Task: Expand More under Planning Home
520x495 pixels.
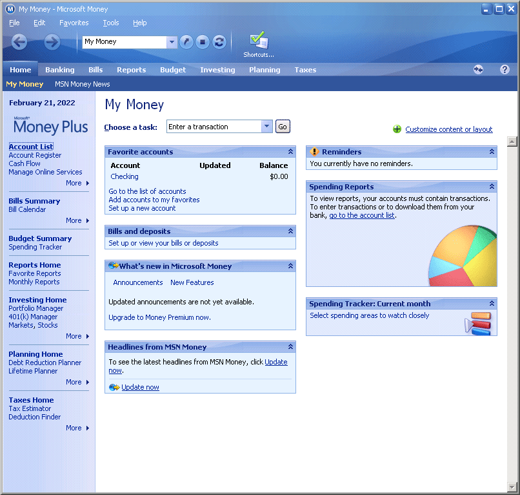Action: pos(77,382)
